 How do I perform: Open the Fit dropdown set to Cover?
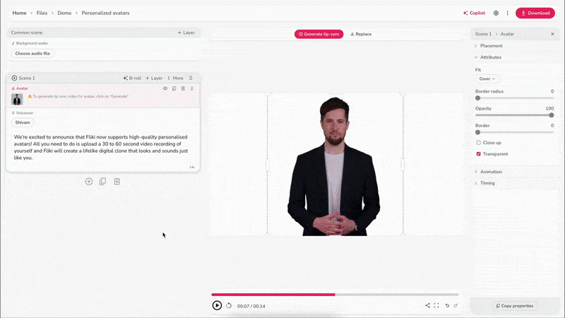click(487, 78)
